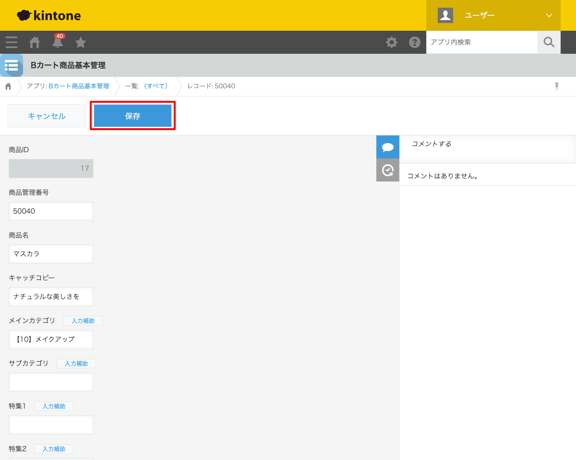Go to the kintone home portal icon
This screenshot has height=460, width=576.
click(35, 42)
